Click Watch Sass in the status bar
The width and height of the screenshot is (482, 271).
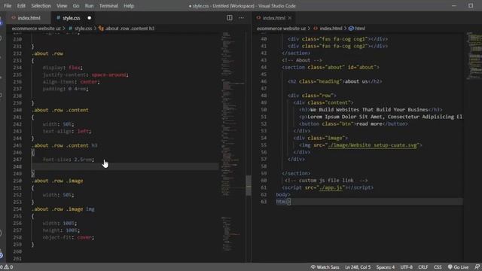pyautogui.click(x=325, y=267)
